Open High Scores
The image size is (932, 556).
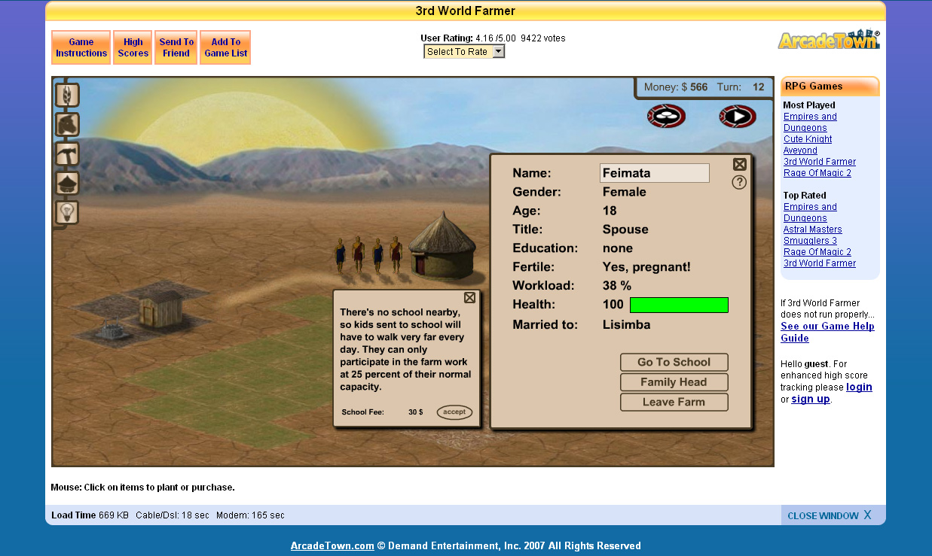[x=133, y=47]
